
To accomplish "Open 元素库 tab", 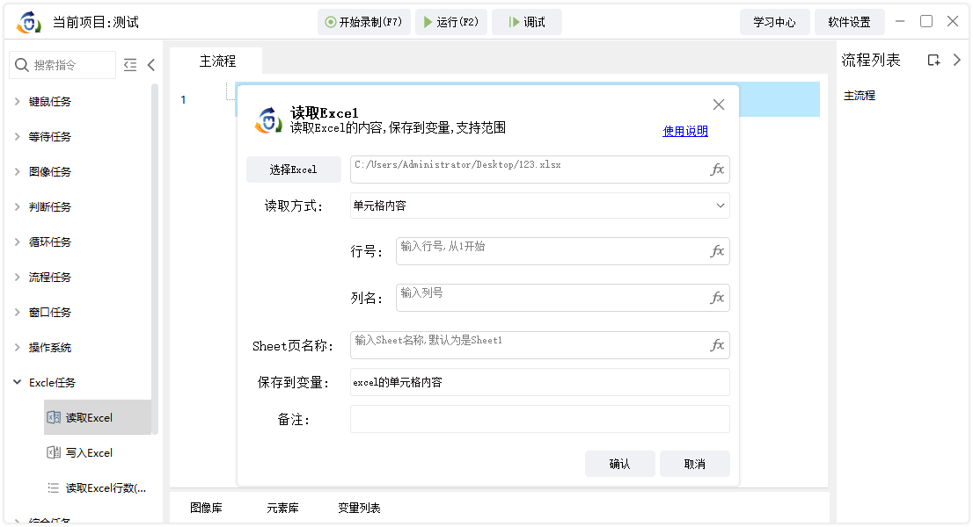I will tap(282, 508).
